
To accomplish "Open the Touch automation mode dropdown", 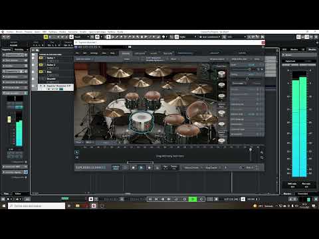I will 82,37.
